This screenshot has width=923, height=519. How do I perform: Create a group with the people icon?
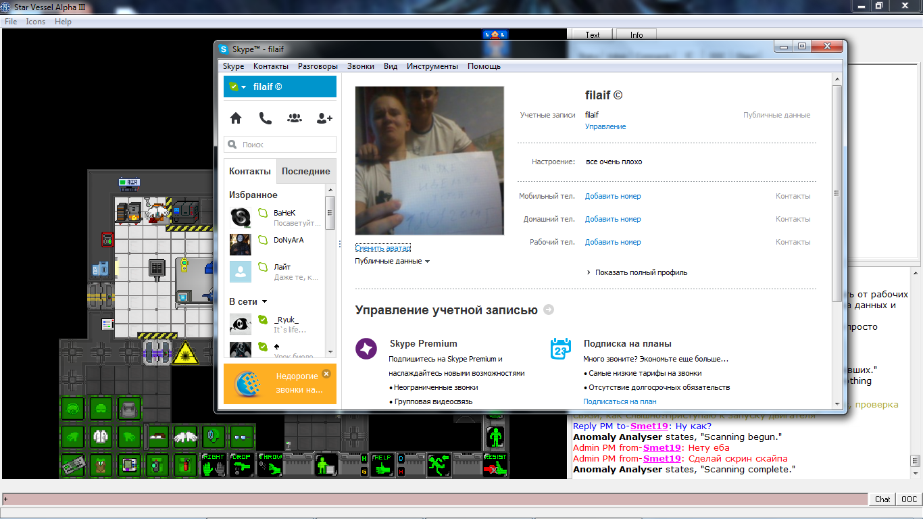pyautogui.click(x=295, y=118)
